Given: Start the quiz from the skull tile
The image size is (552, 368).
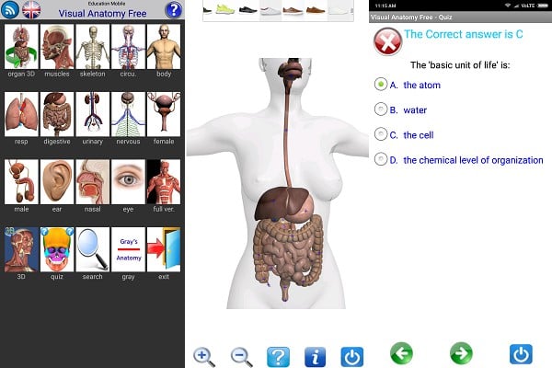Looking at the screenshot, I should (x=57, y=249).
